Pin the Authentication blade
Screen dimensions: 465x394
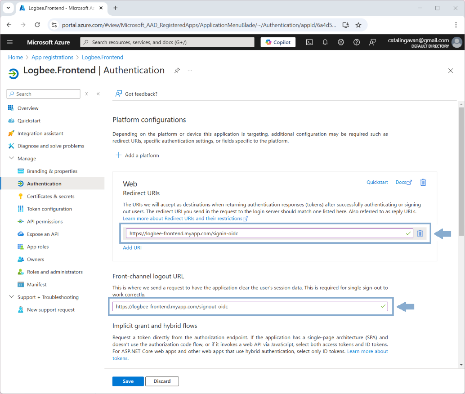[x=177, y=71]
